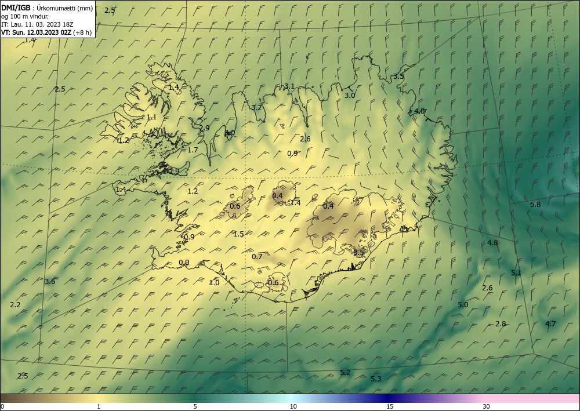Click the 'og 100 m vindur.' subtitle text
This screenshot has height=411, width=580.
25,16
